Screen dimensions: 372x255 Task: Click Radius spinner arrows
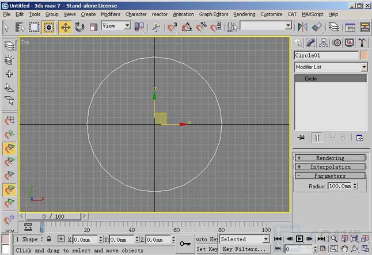(x=355, y=186)
